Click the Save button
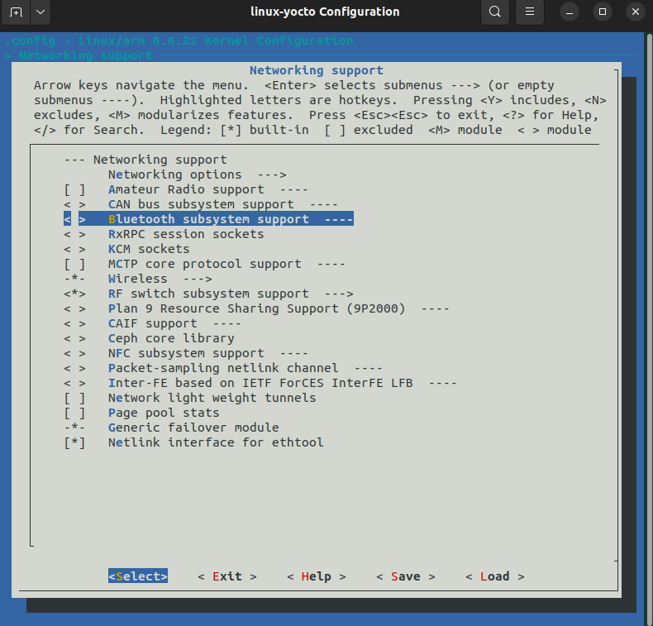Viewport: 653px width, 626px height. tap(405, 576)
